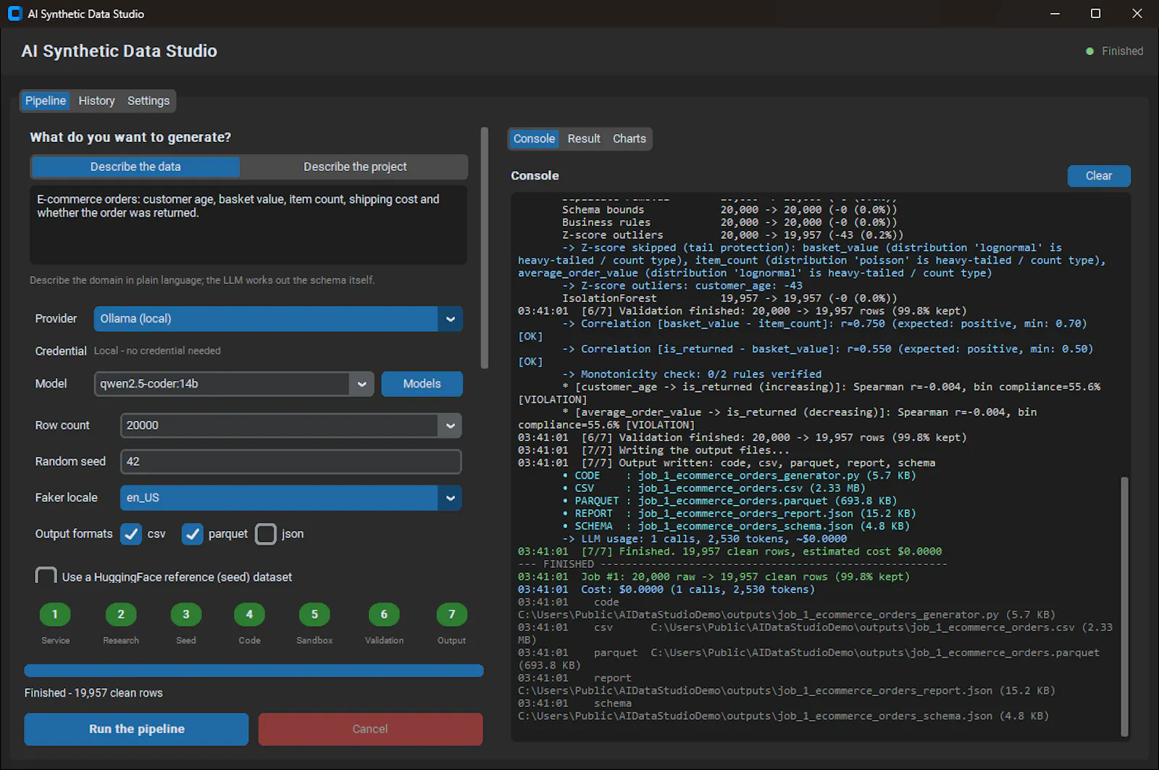Click the AI Synthetic Data Studio title bar app icon

pos(14,14)
